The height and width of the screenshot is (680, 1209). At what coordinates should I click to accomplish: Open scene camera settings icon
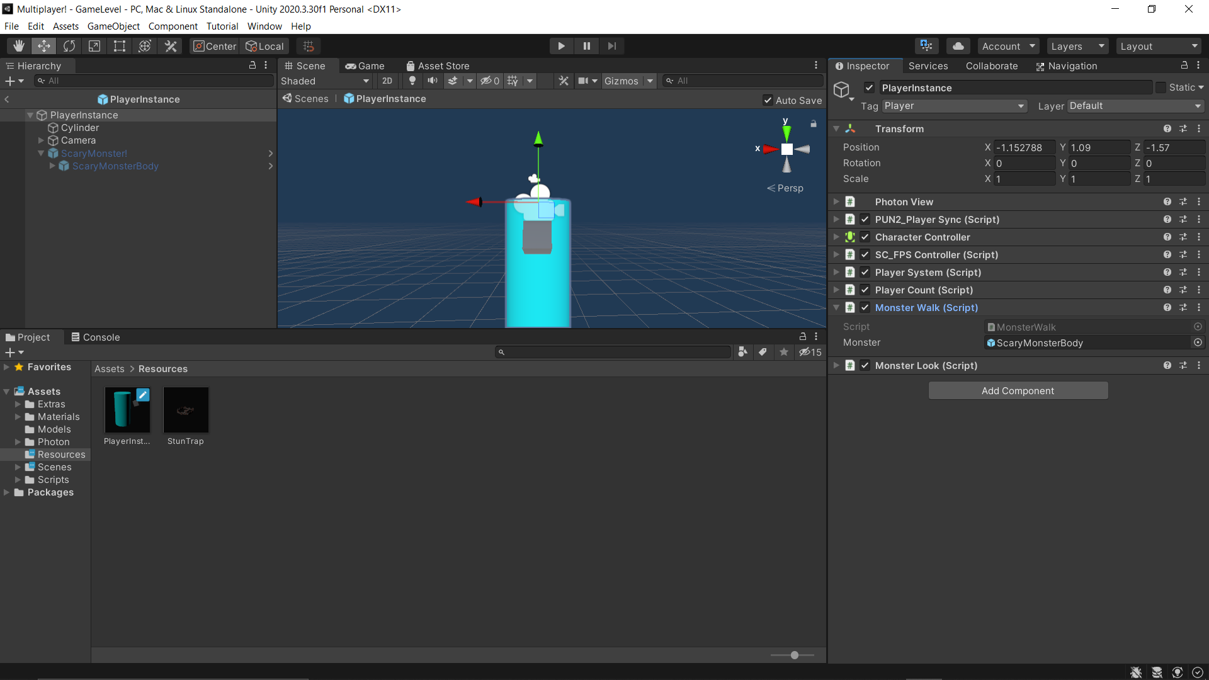click(x=584, y=81)
